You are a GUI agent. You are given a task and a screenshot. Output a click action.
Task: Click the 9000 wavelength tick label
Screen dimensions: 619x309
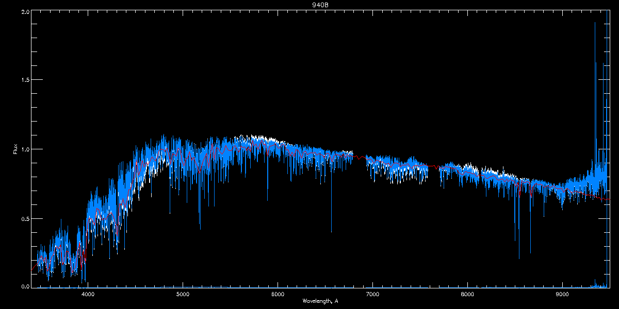pyautogui.click(x=562, y=295)
